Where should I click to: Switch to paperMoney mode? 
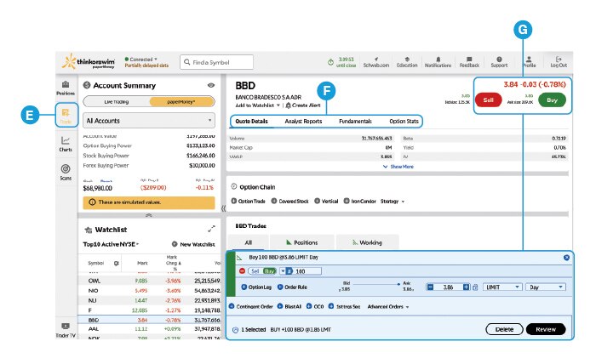point(181,102)
